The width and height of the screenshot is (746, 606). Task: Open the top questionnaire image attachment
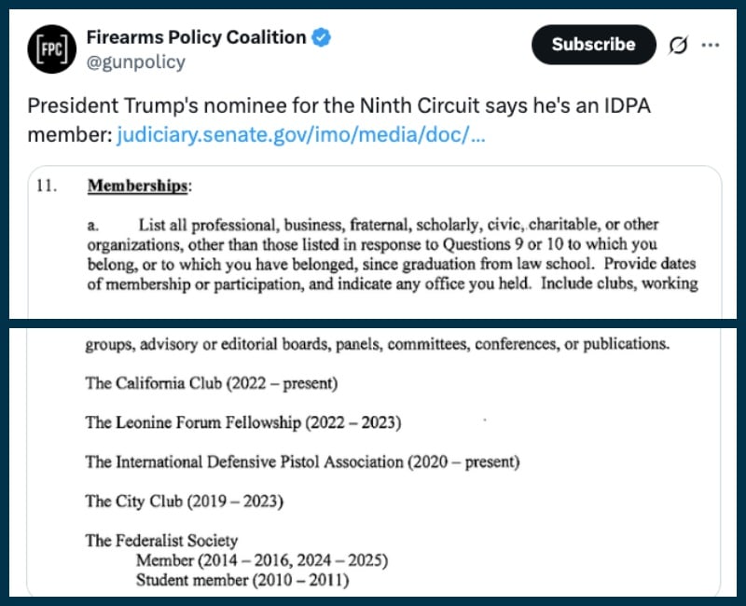(375, 242)
